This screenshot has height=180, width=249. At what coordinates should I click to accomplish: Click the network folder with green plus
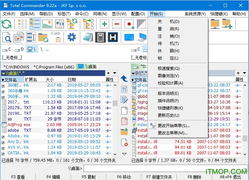227,24
